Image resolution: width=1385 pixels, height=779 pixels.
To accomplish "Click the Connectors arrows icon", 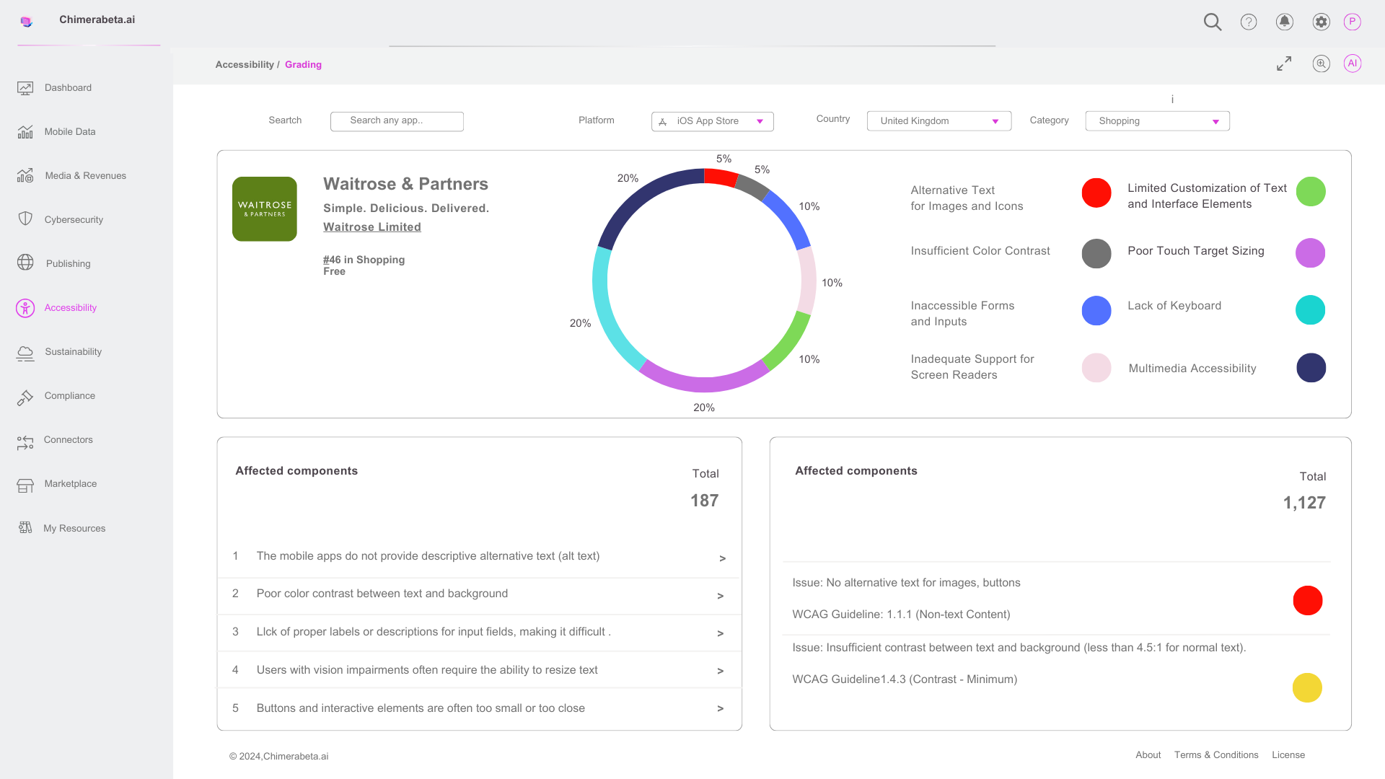I will (25, 442).
